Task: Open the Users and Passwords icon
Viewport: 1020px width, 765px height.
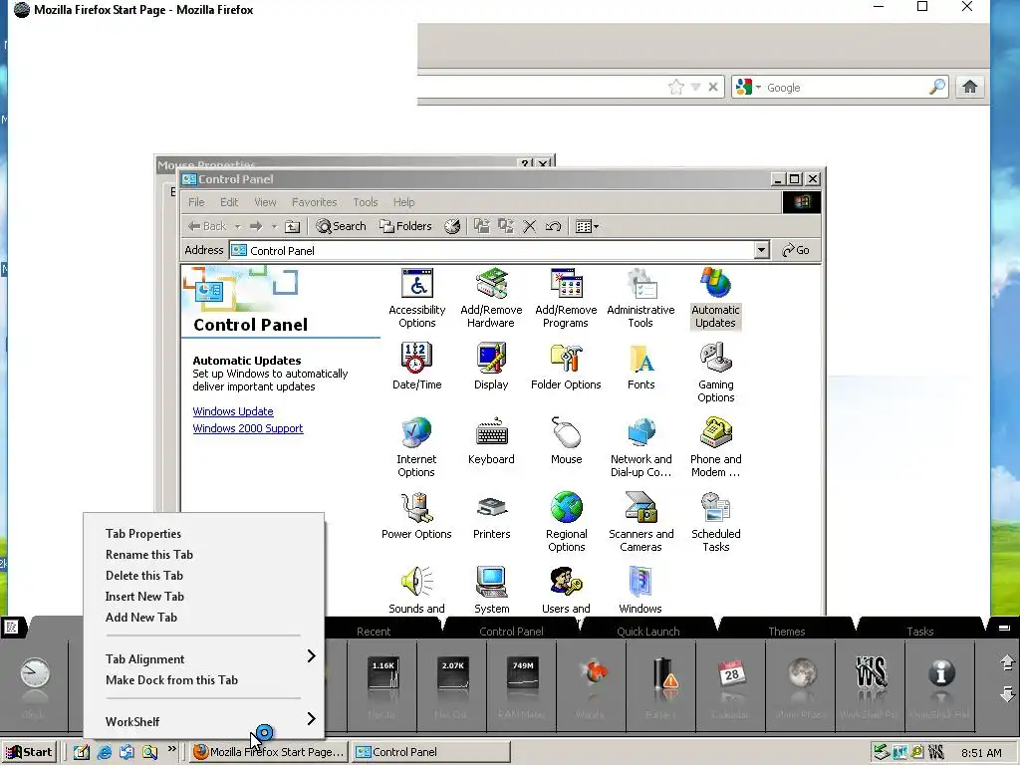Action: pos(566,590)
